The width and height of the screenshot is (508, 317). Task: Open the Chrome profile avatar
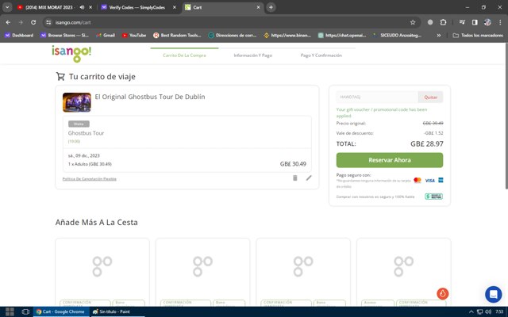pyautogui.click(x=487, y=22)
